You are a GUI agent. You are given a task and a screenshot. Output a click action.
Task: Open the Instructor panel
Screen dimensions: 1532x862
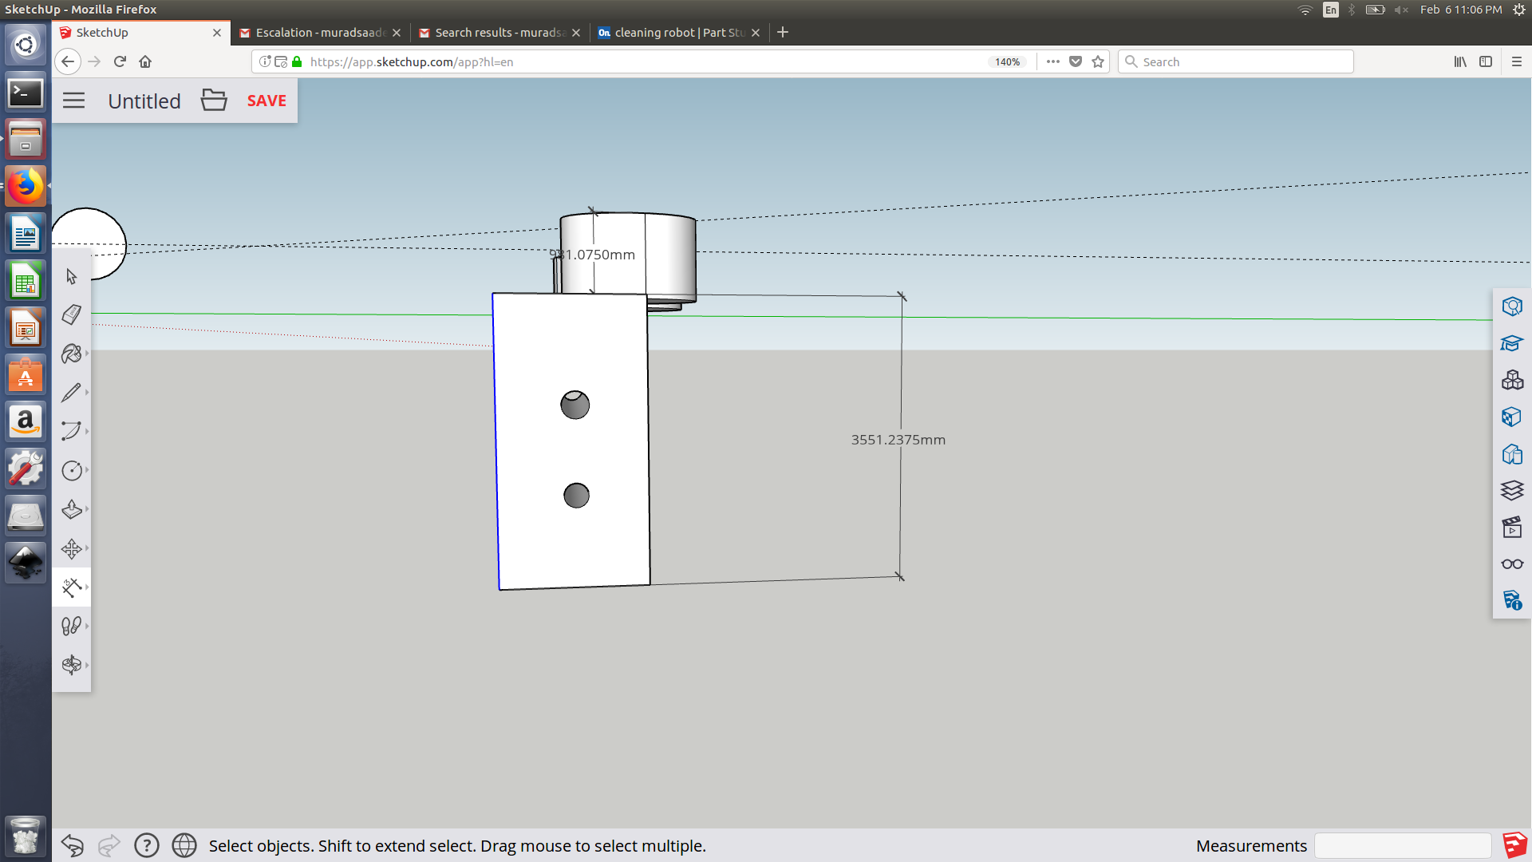(1512, 343)
